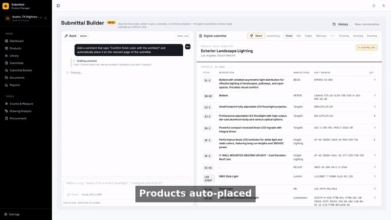Select the Pages tab
The height and width of the screenshot is (220, 391).
point(308,36)
